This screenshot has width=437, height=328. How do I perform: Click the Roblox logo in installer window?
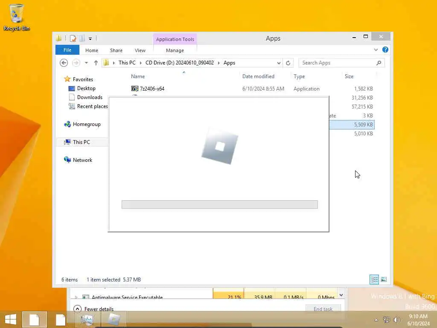220,146
